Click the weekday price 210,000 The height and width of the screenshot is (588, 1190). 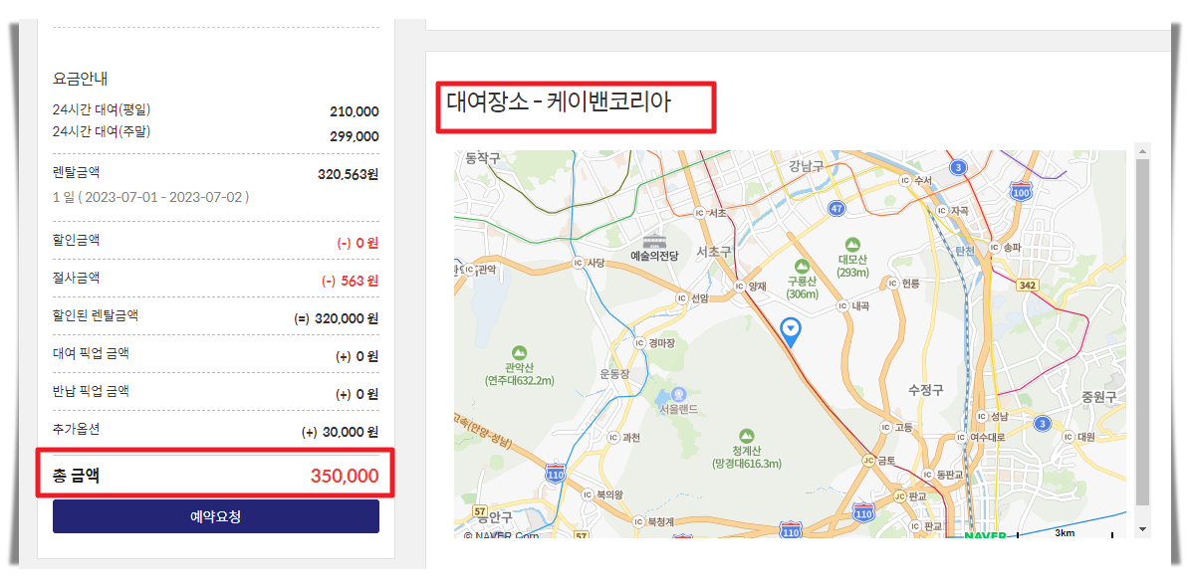coord(355,112)
